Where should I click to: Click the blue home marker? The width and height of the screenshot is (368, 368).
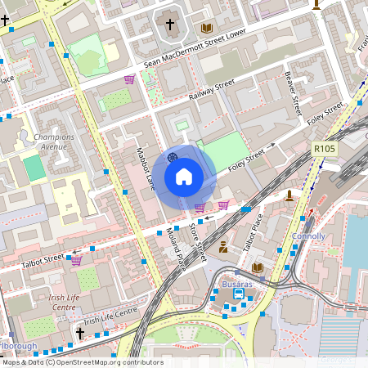[184, 177]
